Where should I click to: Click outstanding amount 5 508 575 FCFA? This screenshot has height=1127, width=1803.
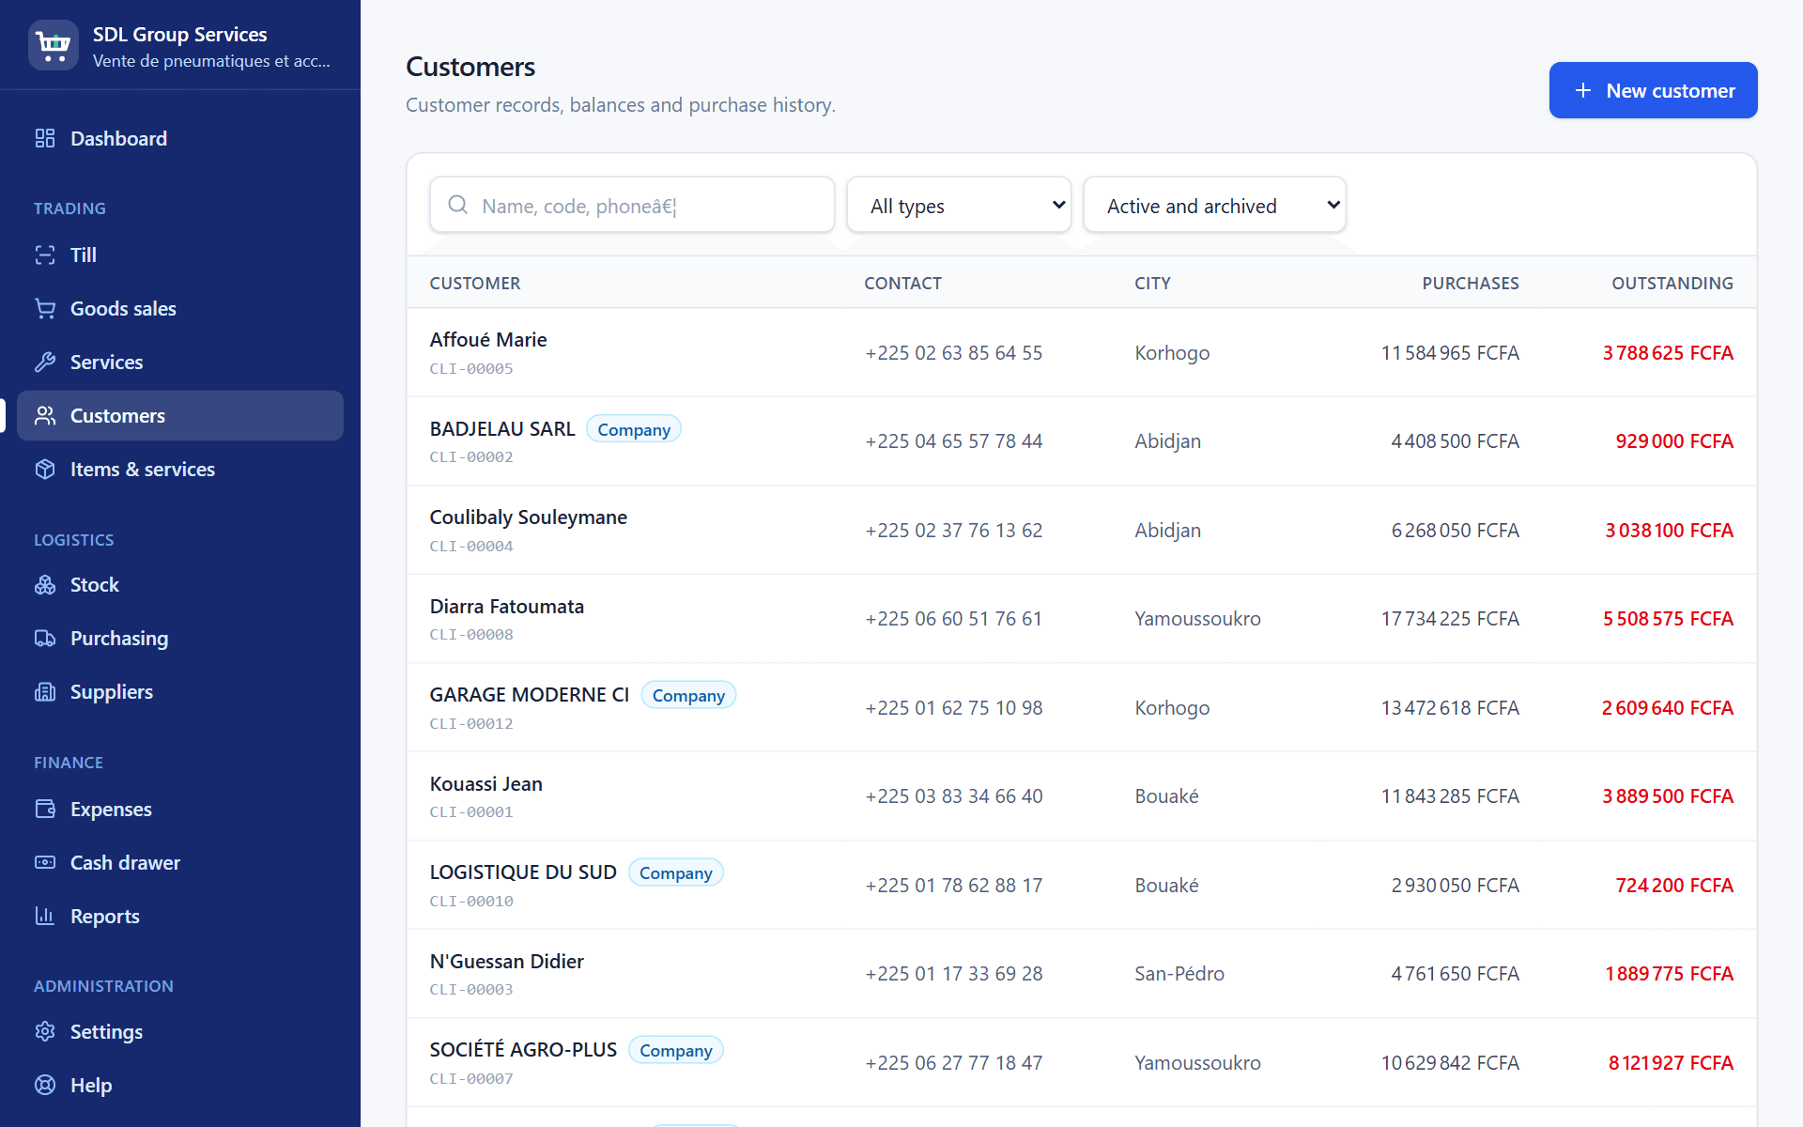[1668, 619]
